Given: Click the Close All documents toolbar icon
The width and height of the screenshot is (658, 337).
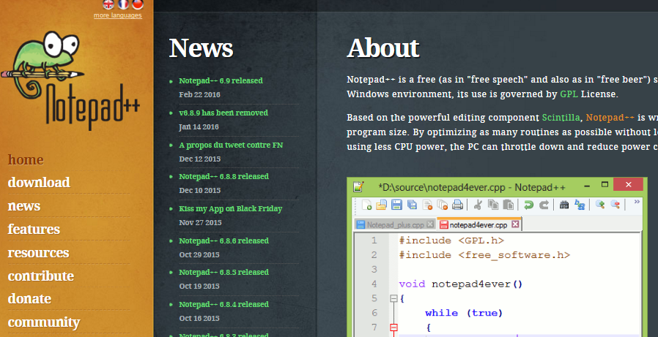Looking at the screenshot, I should click(443, 204).
